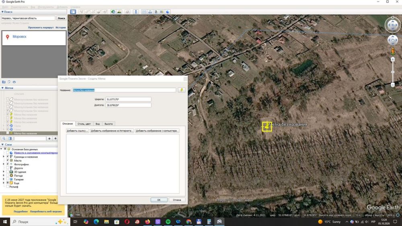Open view in Google Maps icon
This screenshot has width=402, height=226.
(162, 12)
